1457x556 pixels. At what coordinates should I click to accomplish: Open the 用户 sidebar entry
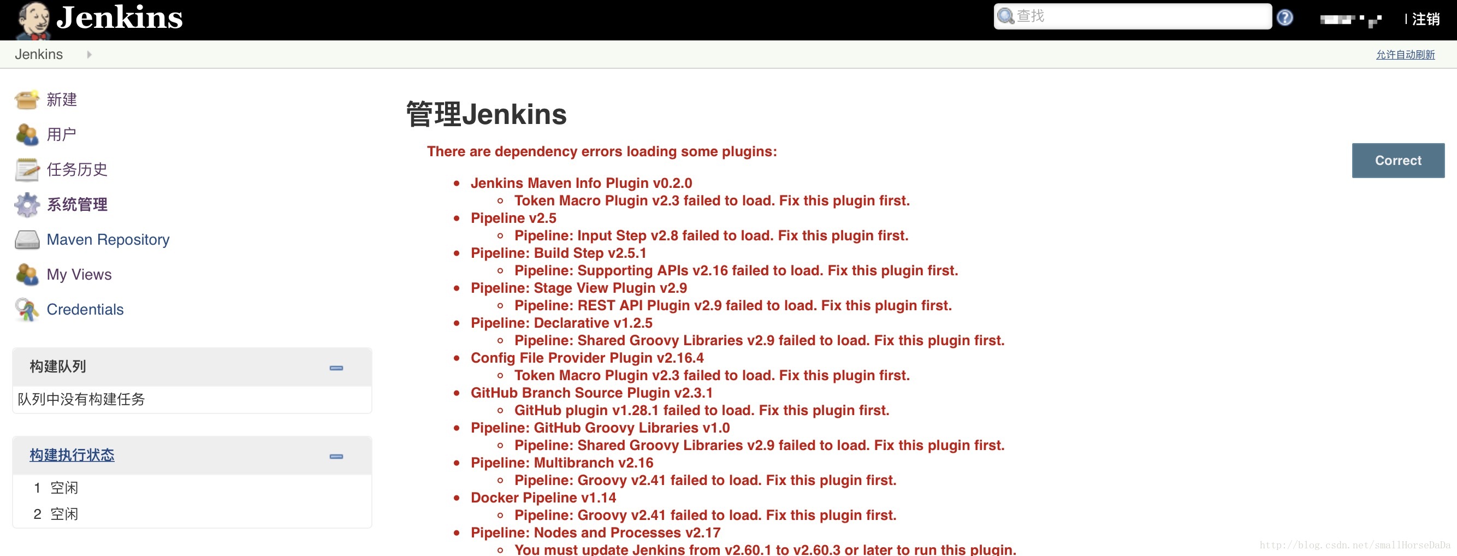pyautogui.click(x=61, y=134)
